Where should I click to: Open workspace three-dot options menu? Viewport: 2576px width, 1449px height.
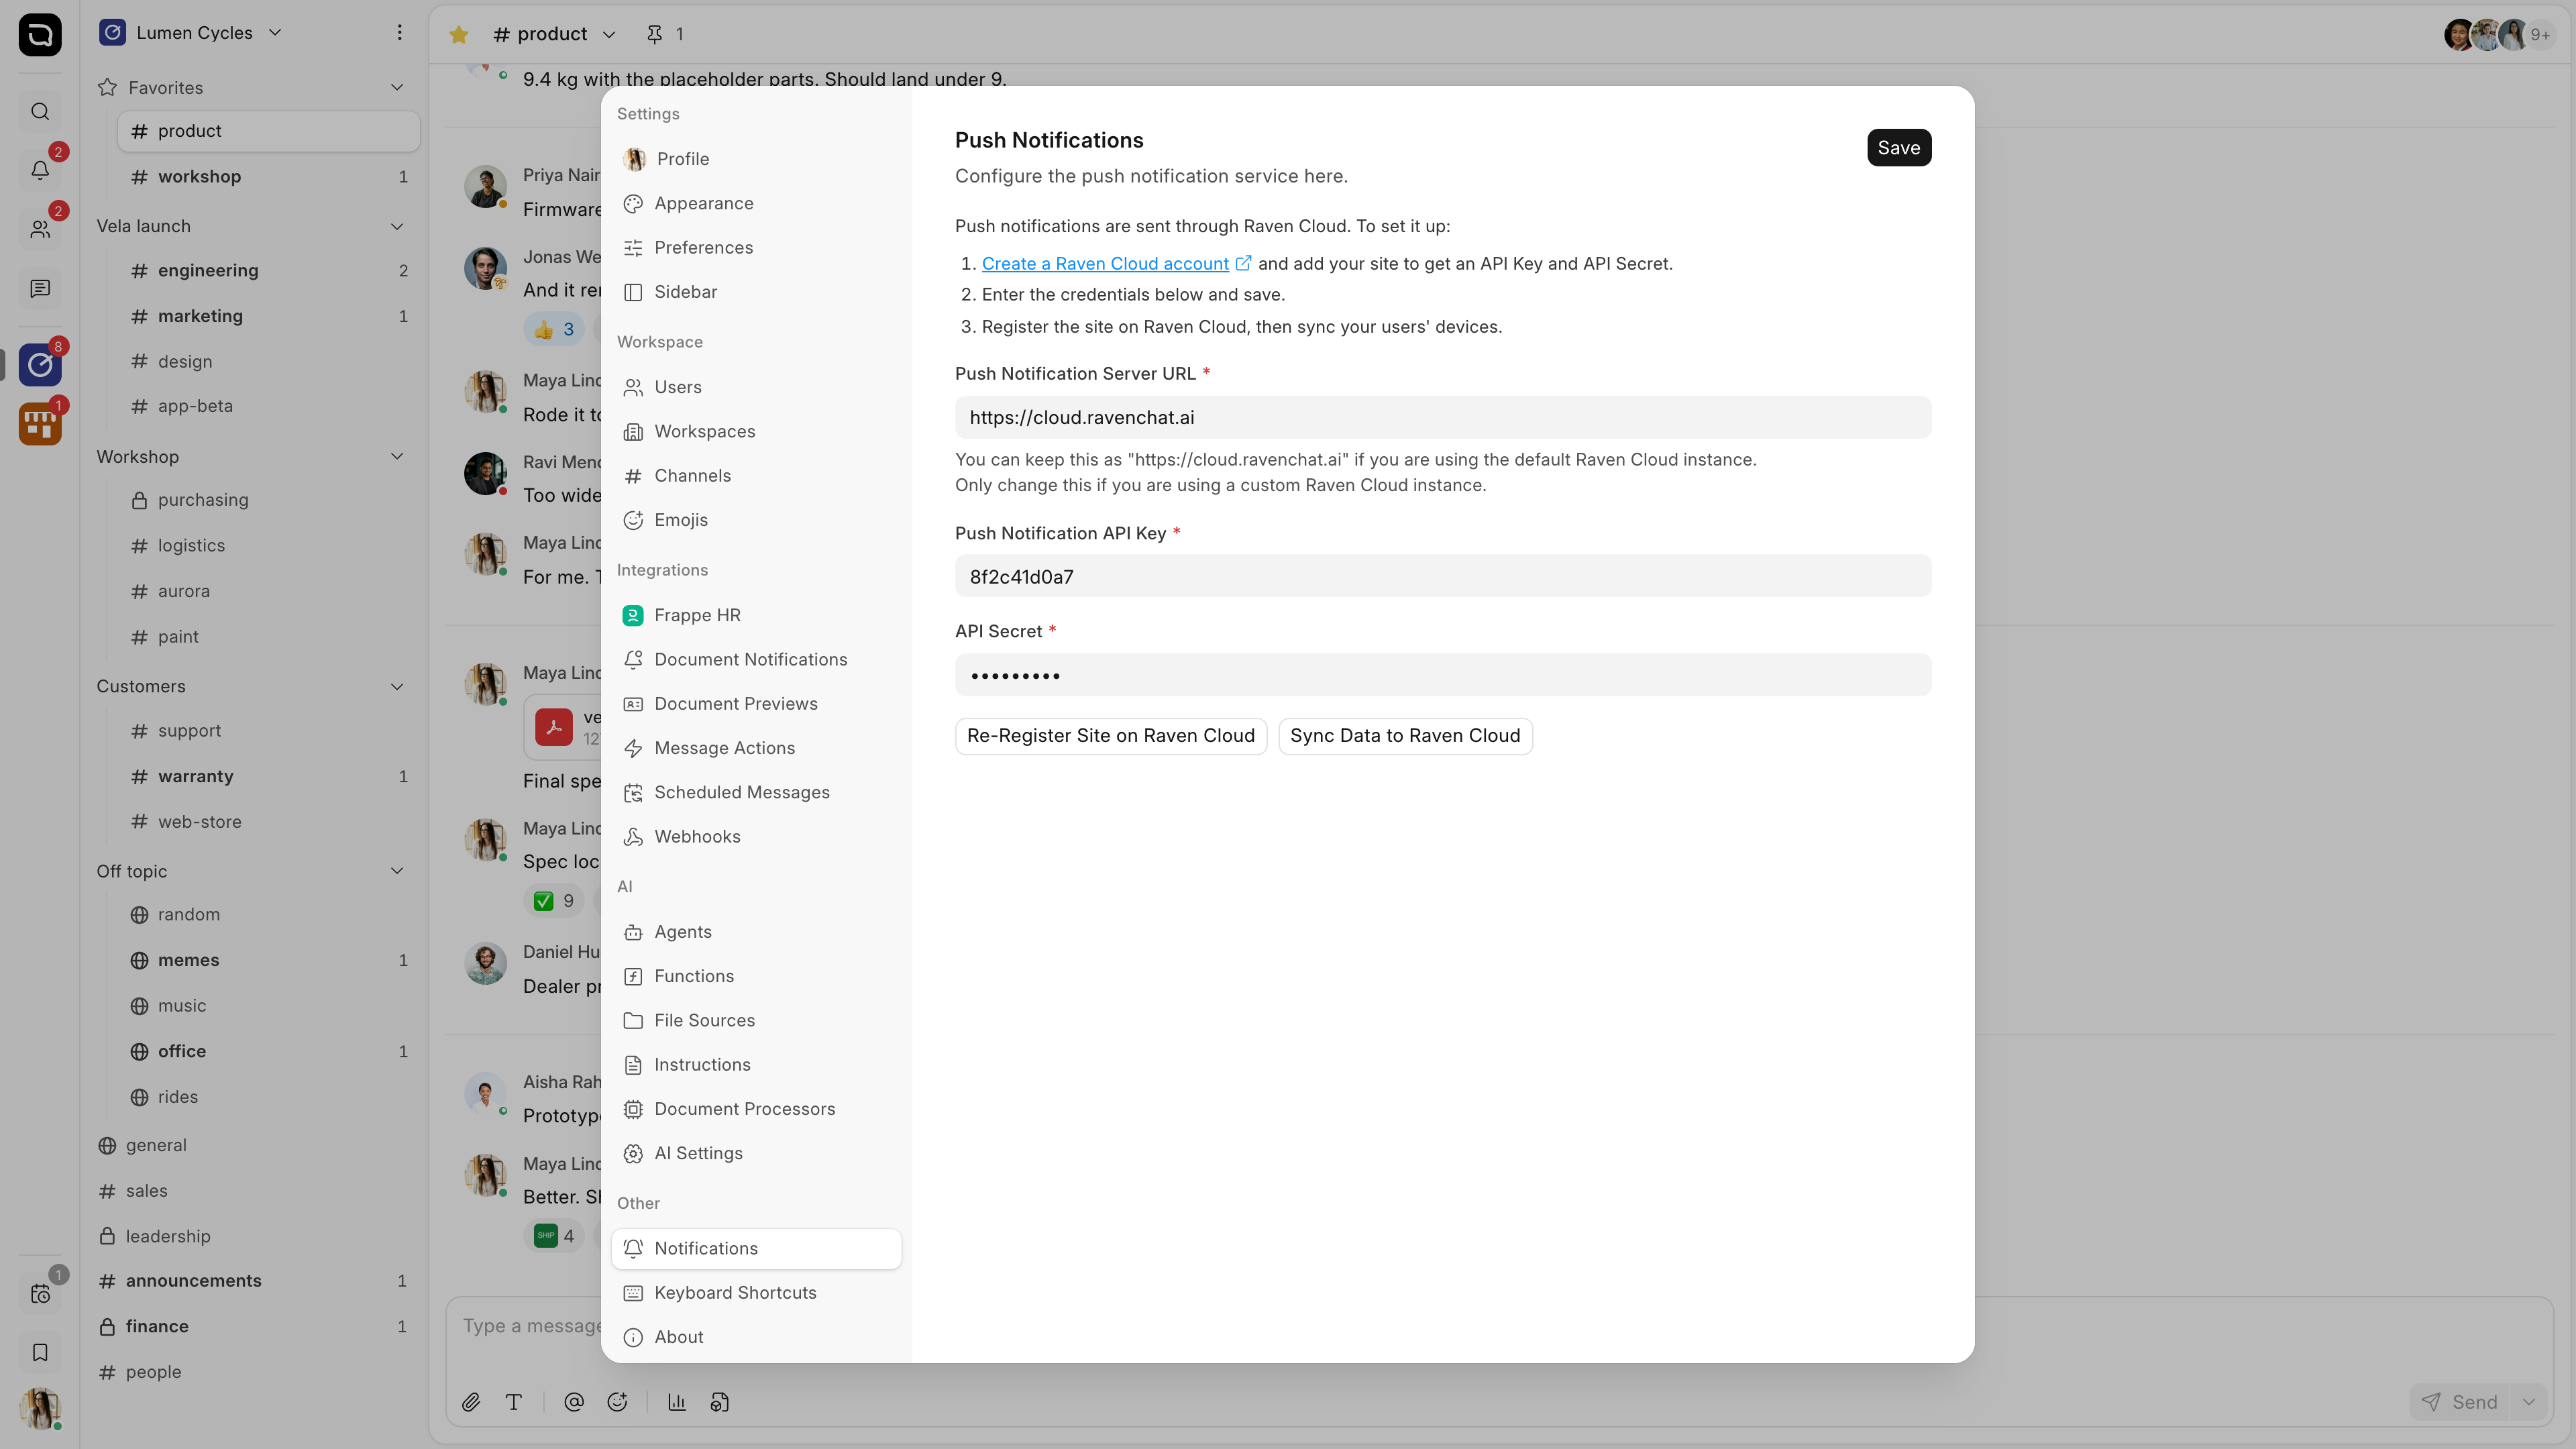[399, 33]
